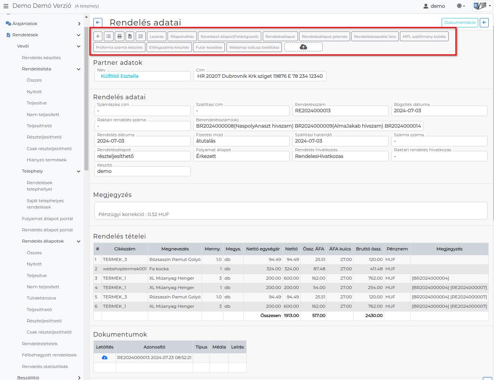Open Rendelés statisztikák in sidebar
Screen dimensions: 494x380
[45, 367]
